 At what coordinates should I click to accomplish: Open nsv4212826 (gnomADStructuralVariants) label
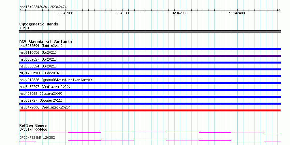[56, 80]
